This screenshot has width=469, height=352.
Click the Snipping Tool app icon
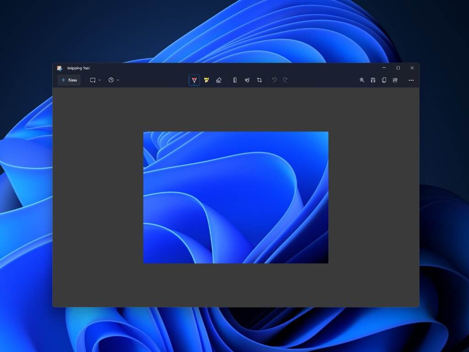pos(60,68)
